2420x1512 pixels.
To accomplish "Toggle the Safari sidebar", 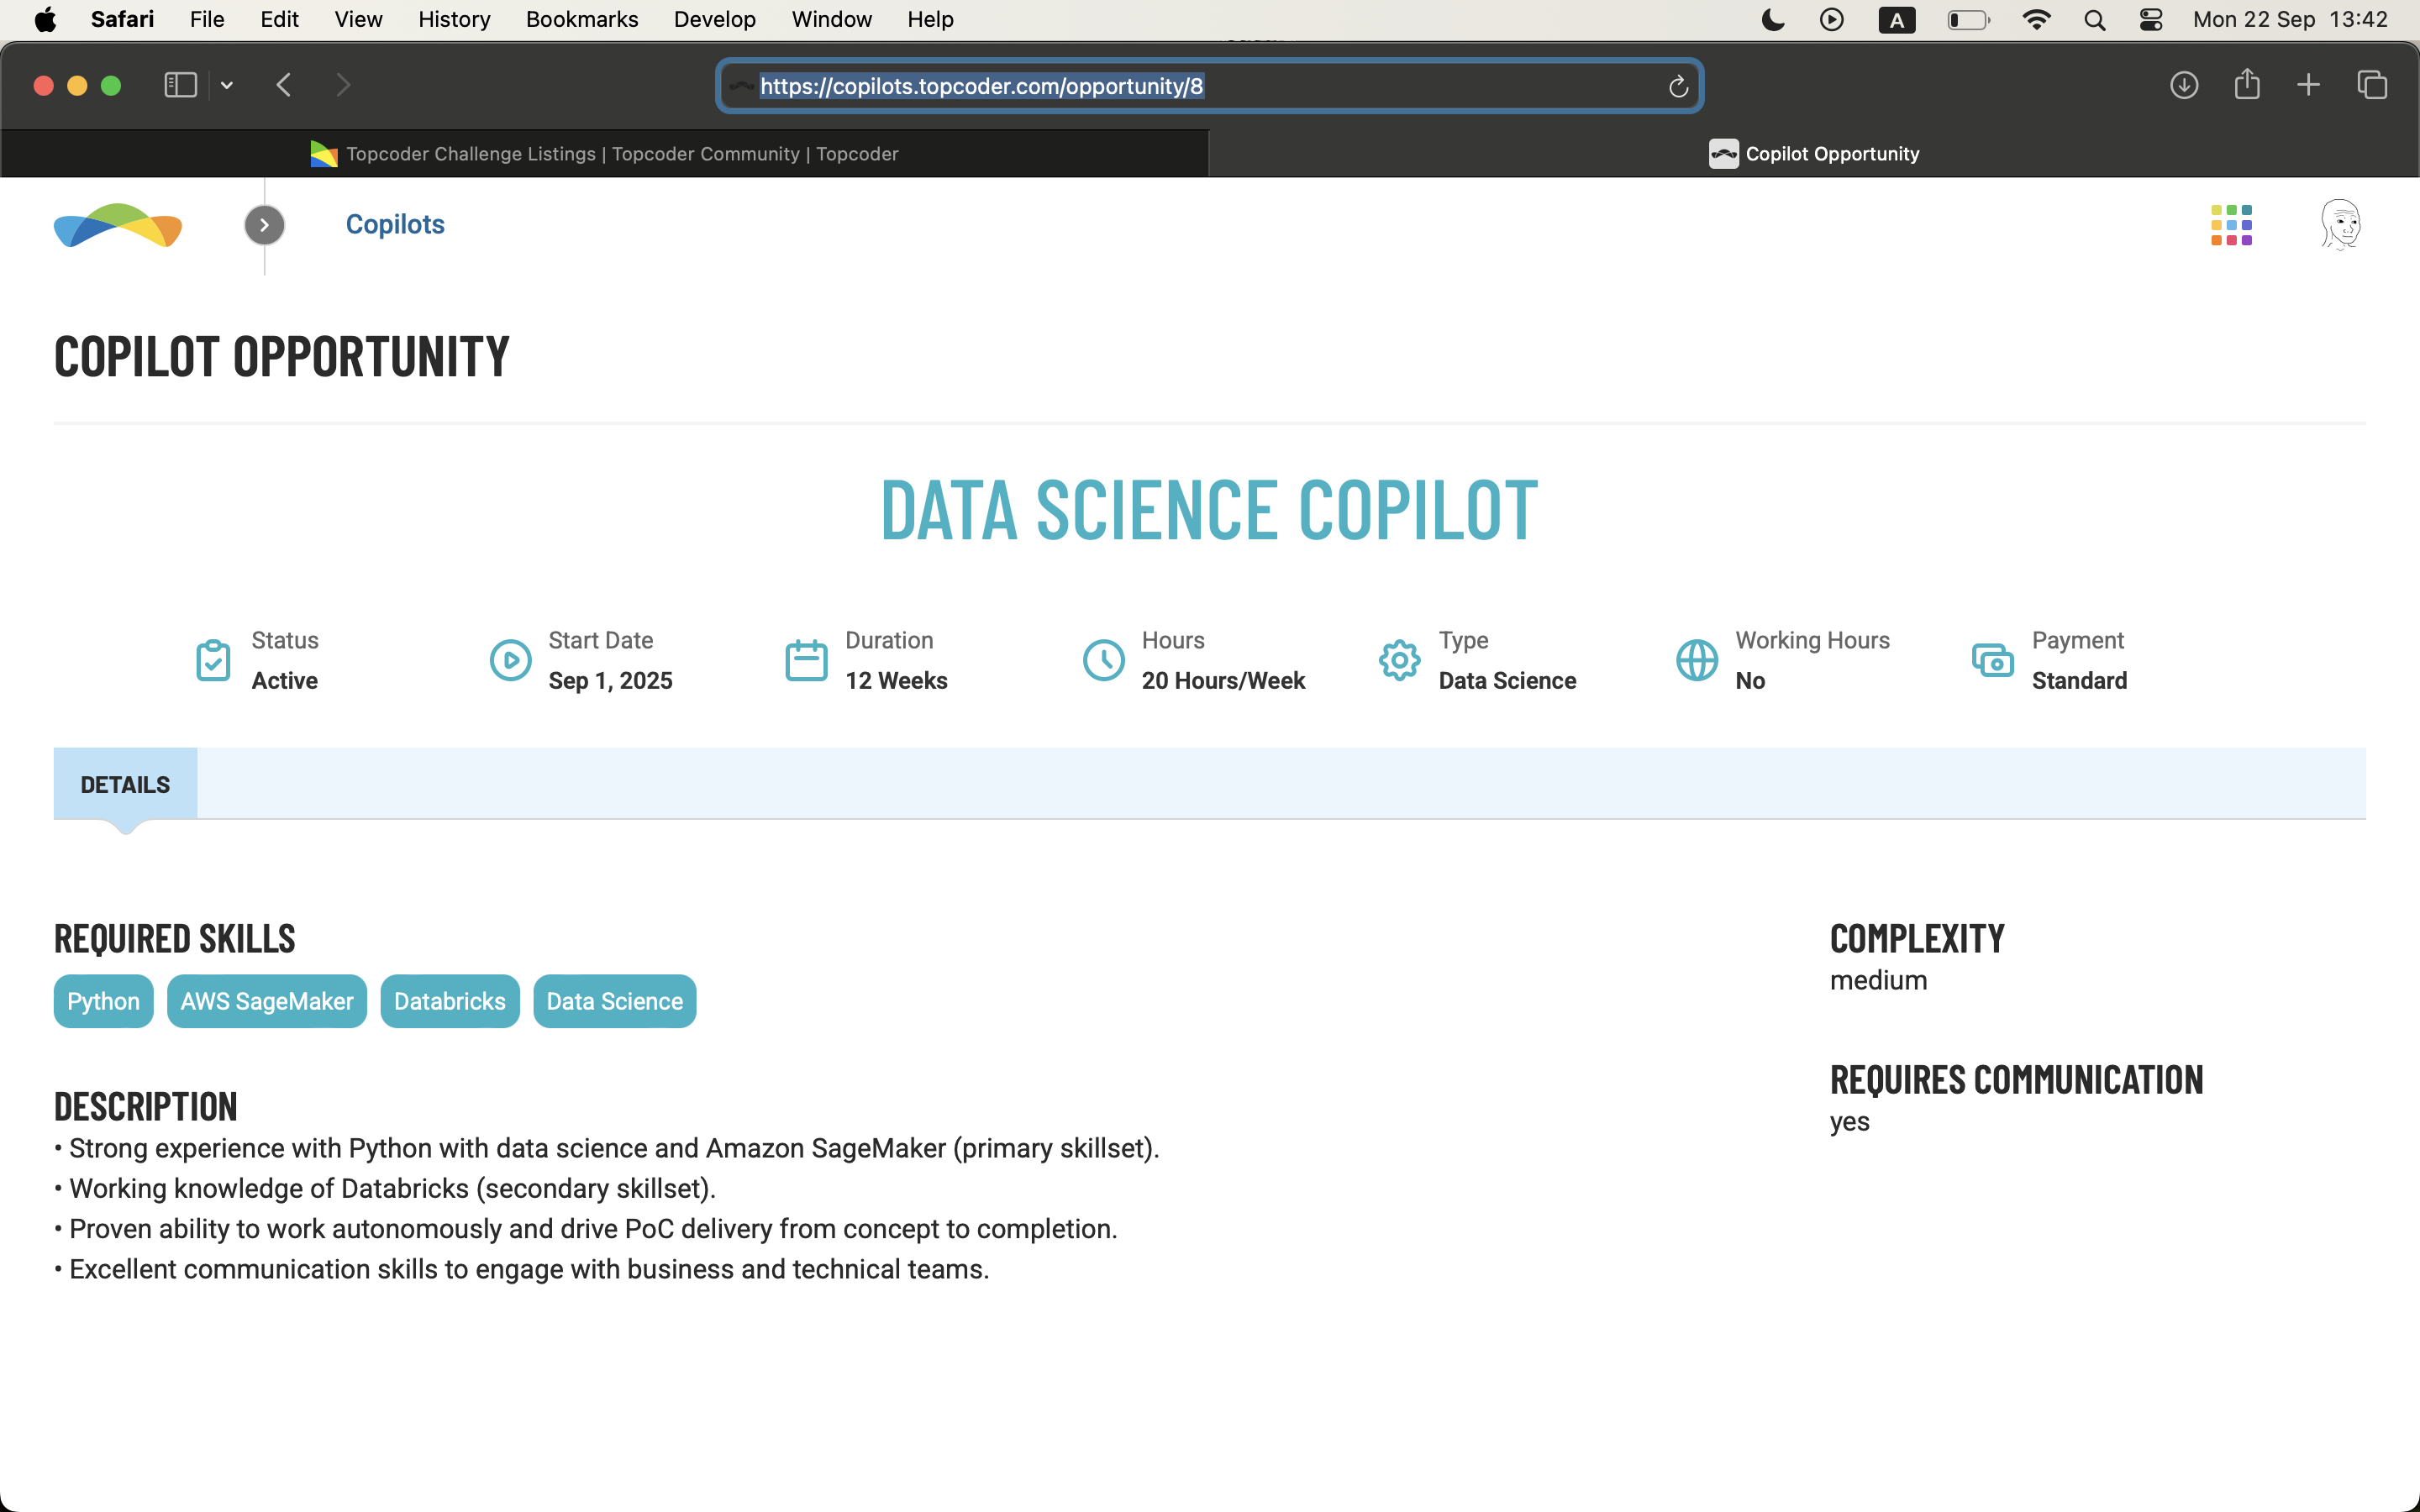I will tap(180, 85).
